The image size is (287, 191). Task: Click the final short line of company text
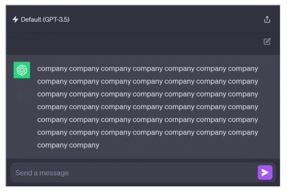(x=68, y=145)
